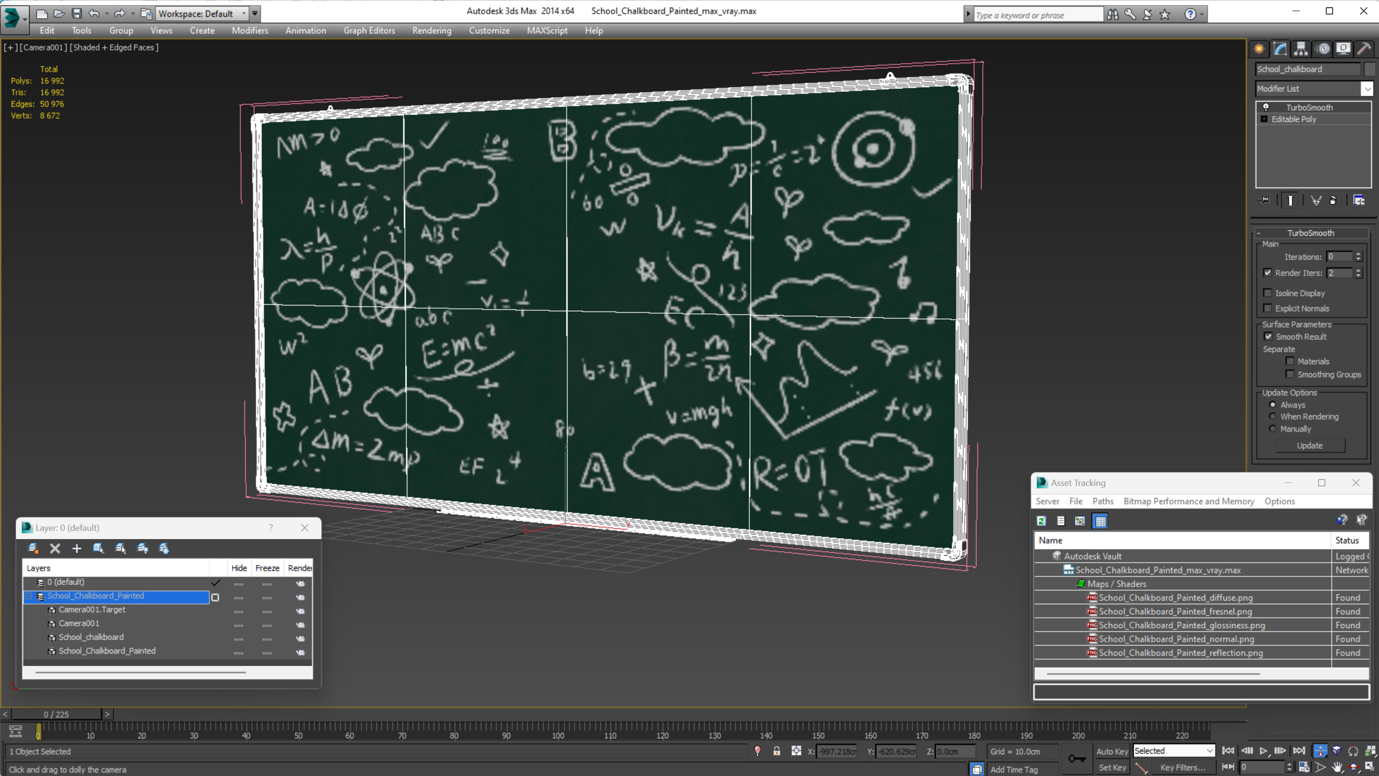Undo the last action with arrow icon
Viewport: 1379px width, 776px height.
[94, 14]
